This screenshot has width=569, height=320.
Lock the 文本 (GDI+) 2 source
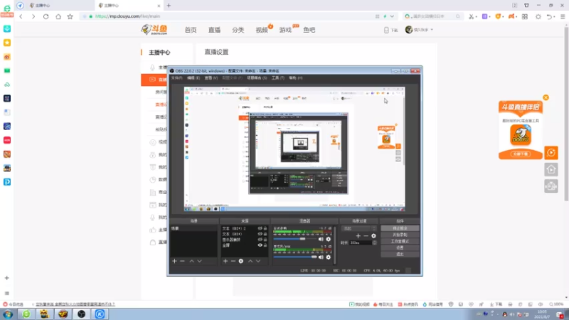[x=265, y=228]
